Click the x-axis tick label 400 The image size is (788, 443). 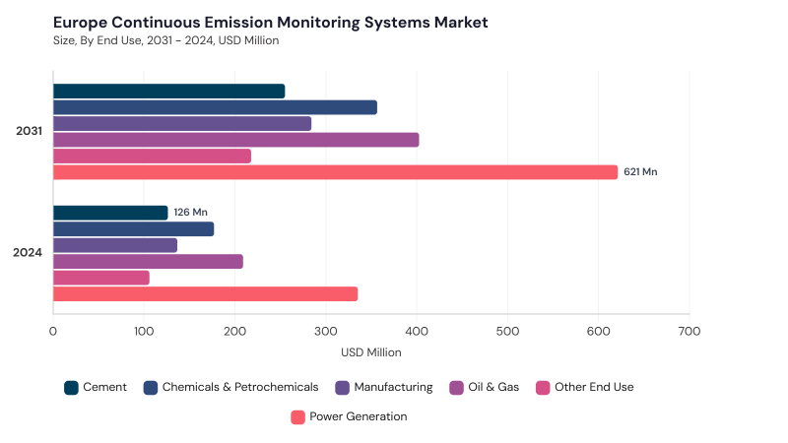(417, 332)
